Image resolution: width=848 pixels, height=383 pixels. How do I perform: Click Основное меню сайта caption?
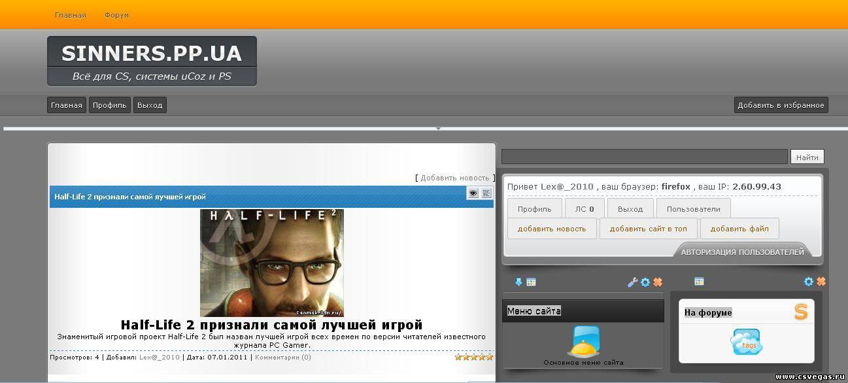pos(583,363)
